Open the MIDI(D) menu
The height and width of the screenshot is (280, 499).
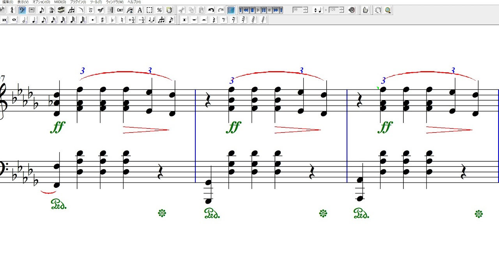tap(60, 2)
